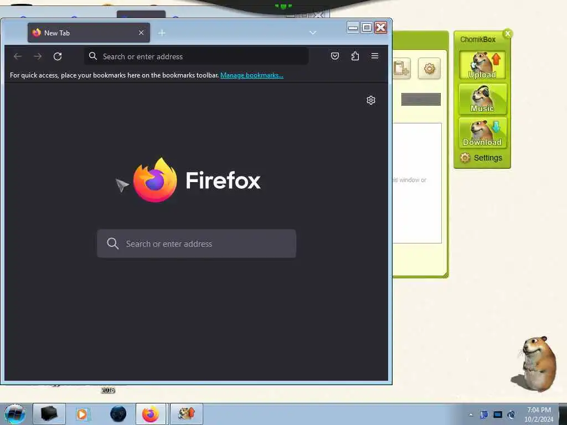Open the black box taskbar app
Screen dimensions: 567x425
pyautogui.click(x=49, y=414)
